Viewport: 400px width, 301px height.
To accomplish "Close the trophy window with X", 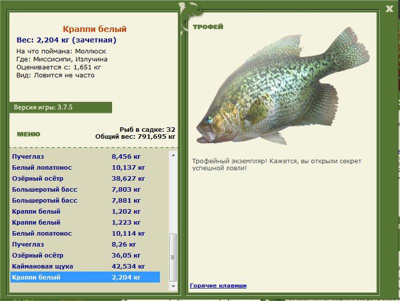I will 389,9.
